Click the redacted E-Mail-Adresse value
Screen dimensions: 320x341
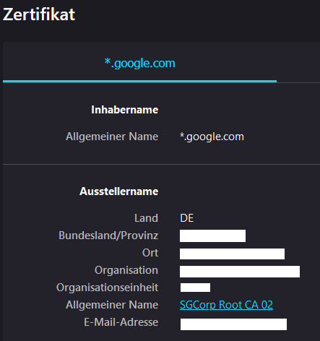[x=233, y=324]
